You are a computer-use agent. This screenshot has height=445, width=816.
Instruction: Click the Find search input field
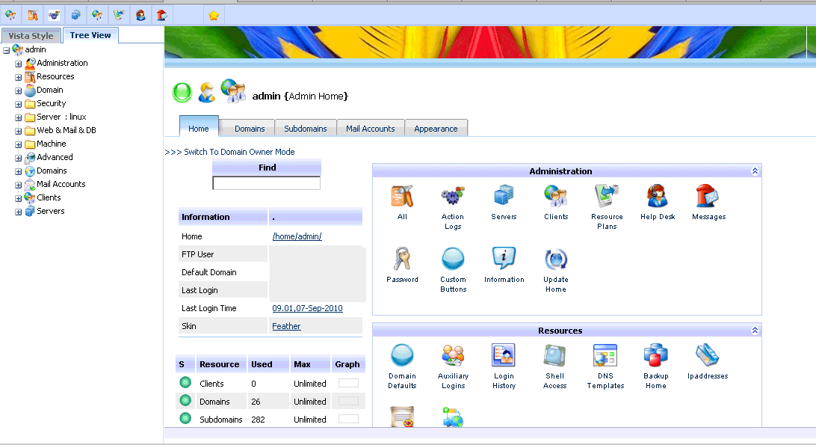tap(266, 183)
